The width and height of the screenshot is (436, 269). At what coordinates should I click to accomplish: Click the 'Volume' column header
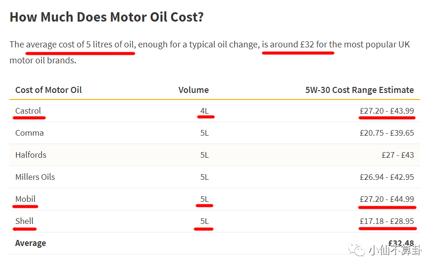pos(193,90)
